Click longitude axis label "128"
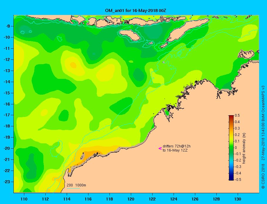Screen dimensions: 267x204 pyautogui.click(x=216, y=199)
